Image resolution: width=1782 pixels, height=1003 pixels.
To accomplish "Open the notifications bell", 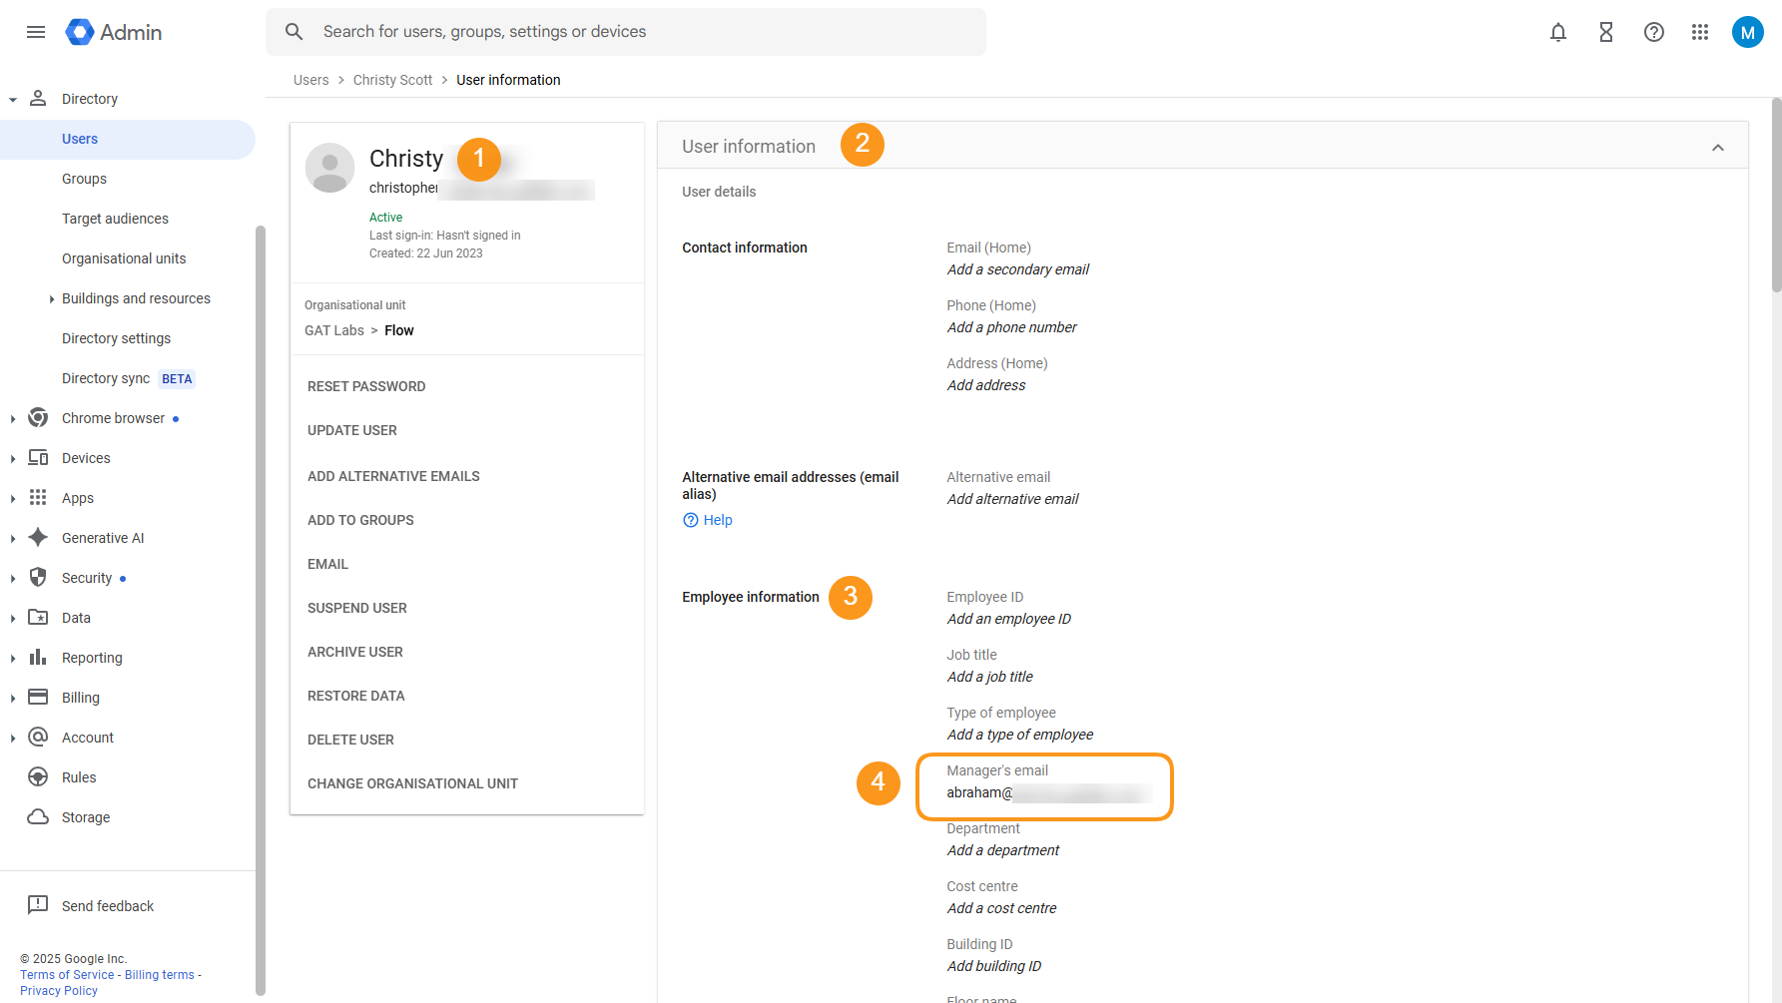I will [x=1558, y=32].
